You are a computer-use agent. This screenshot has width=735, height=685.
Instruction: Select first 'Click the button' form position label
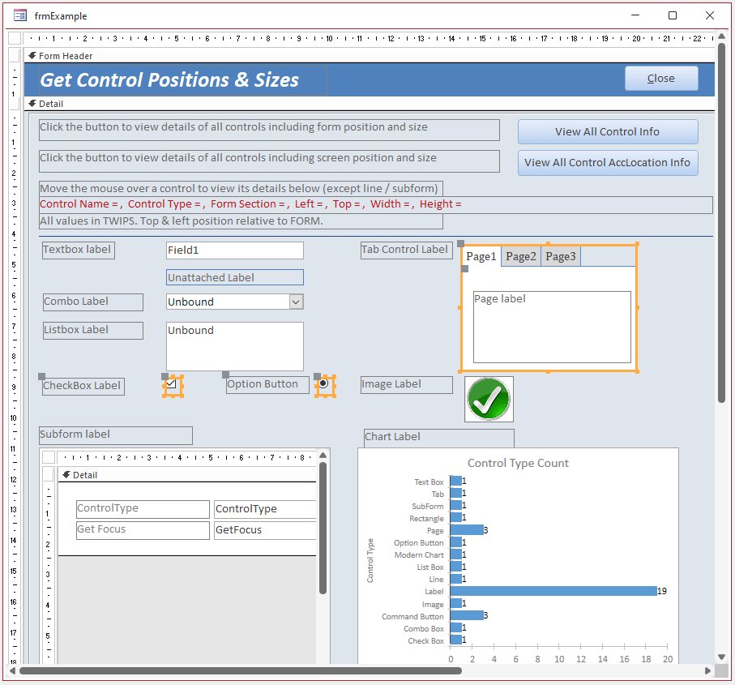click(270, 130)
